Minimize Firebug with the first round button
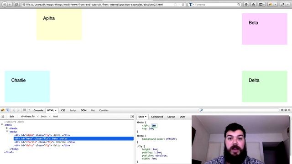Image resolution: width=292 pixels, height=164 pixels. [282, 110]
